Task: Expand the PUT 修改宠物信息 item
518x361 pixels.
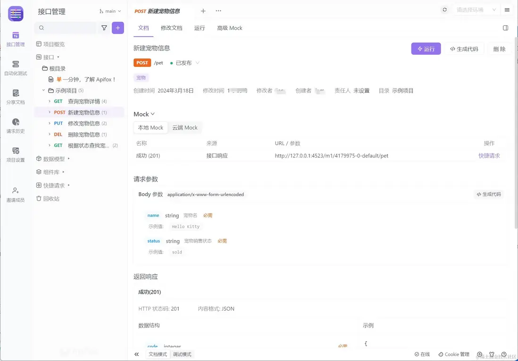Action: coord(49,123)
